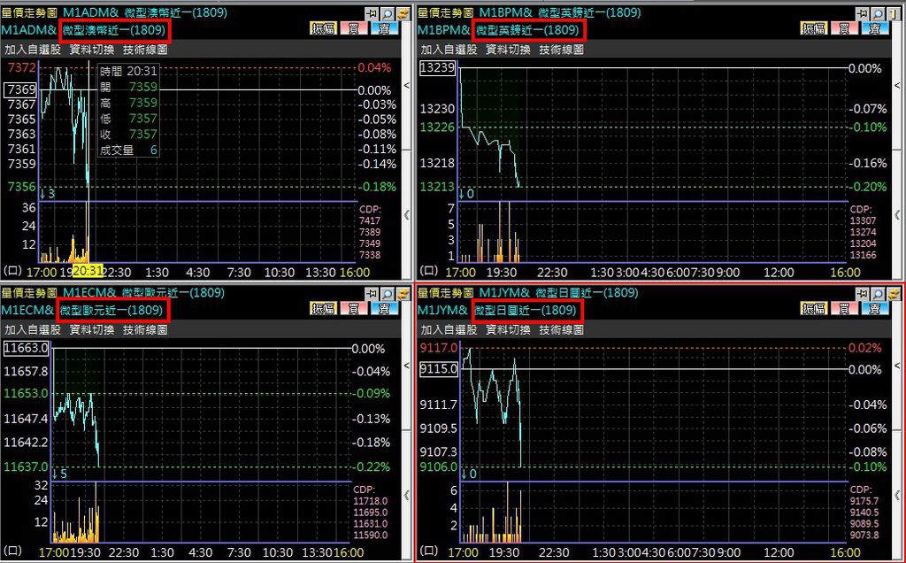906x563 pixels.
Task: Click the boxed 7369 price label
Action: 21,89
